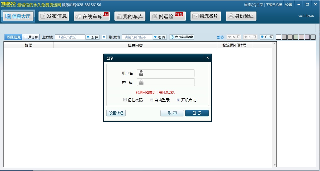Select the 货源信息 cargo info tab
This screenshot has height=171, width=320.
pos(13,37)
